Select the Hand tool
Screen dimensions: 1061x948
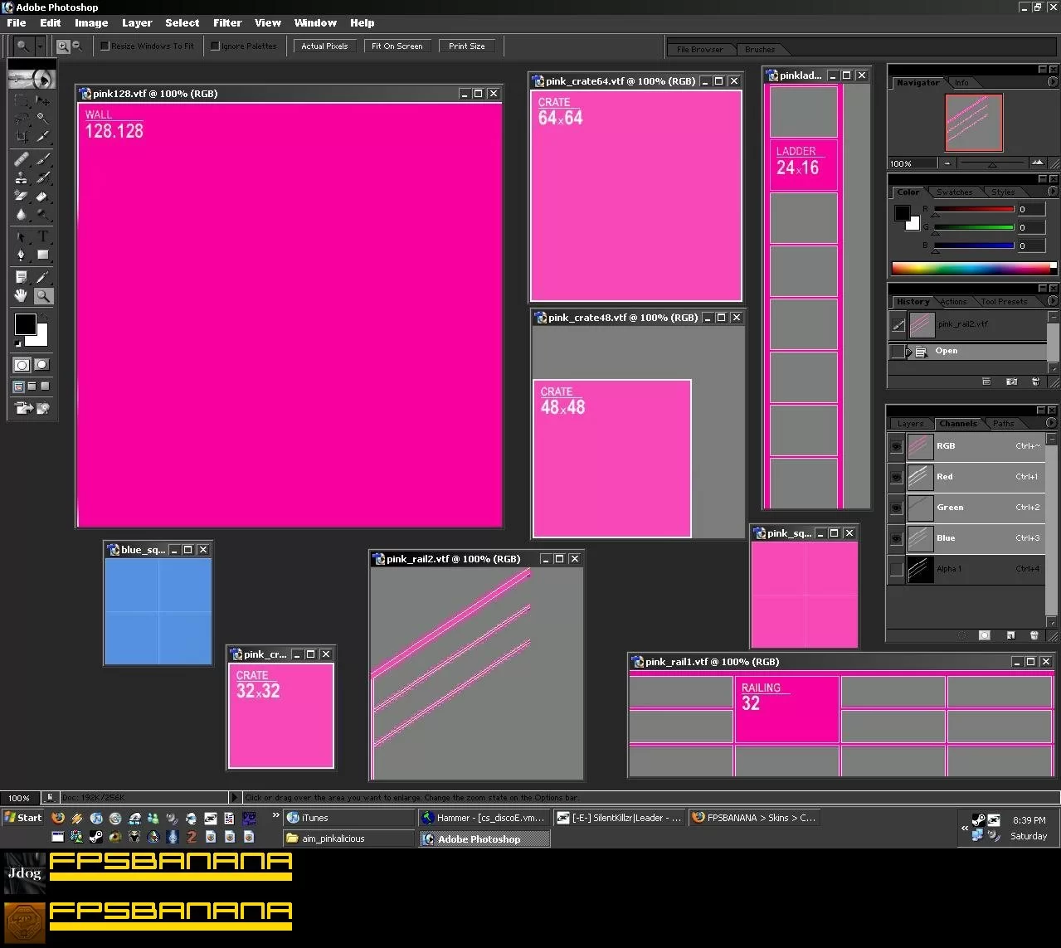(x=22, y=296)
